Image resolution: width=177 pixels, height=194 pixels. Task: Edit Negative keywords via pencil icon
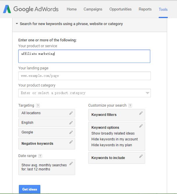point(71,142)
